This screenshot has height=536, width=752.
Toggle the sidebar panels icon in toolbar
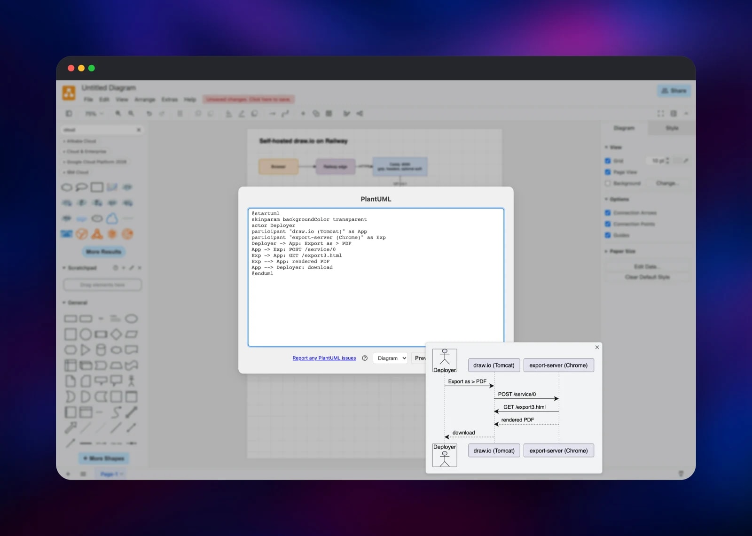(x=69, y=113)
